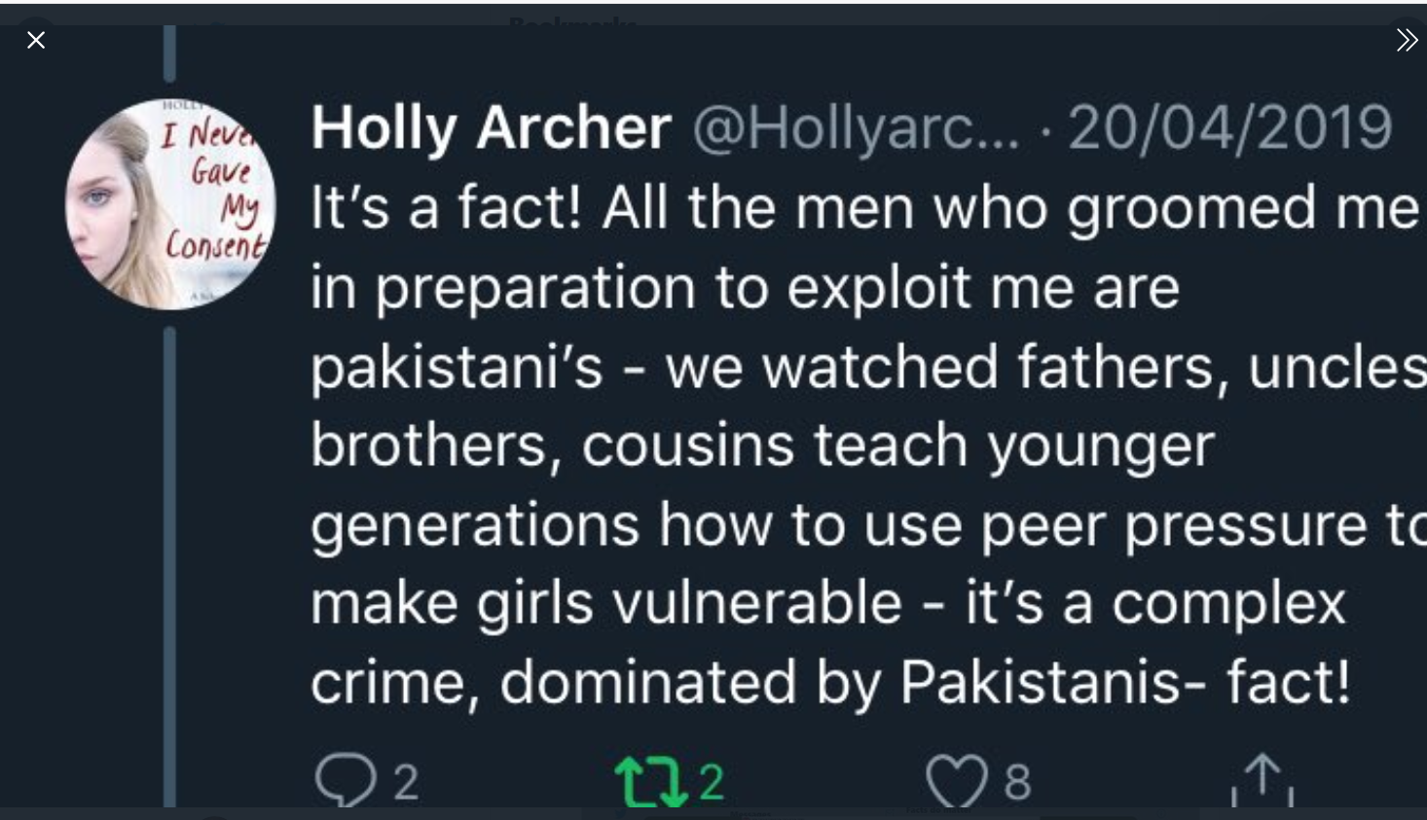Open the @Hollyarc... handle link

click(x=855, y=127)
